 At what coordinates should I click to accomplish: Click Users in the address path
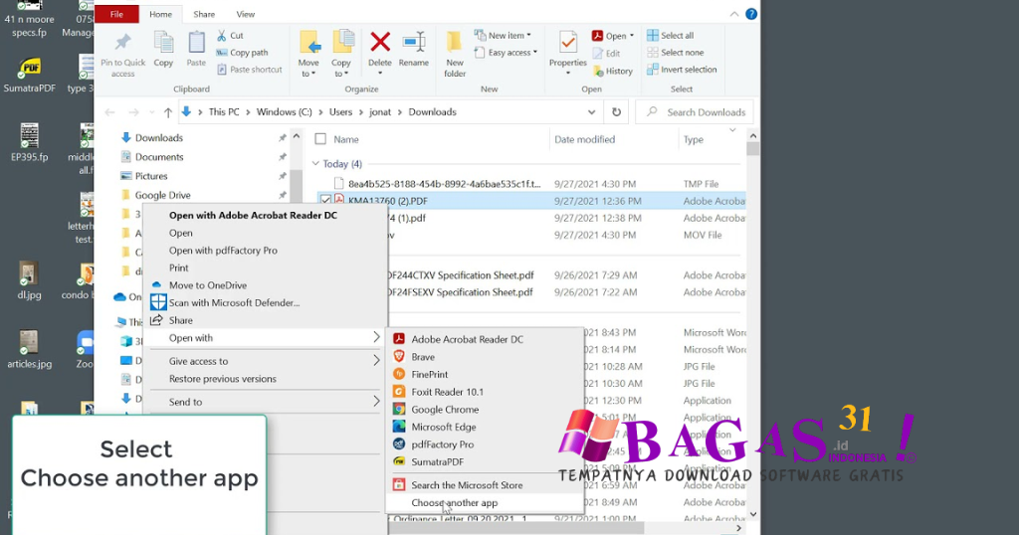click(340, 112)
